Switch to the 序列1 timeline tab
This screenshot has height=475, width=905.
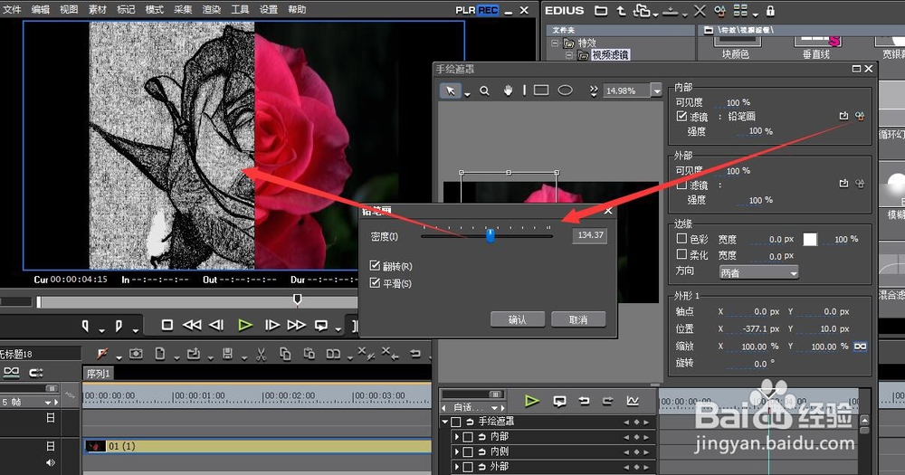[98, 374]
